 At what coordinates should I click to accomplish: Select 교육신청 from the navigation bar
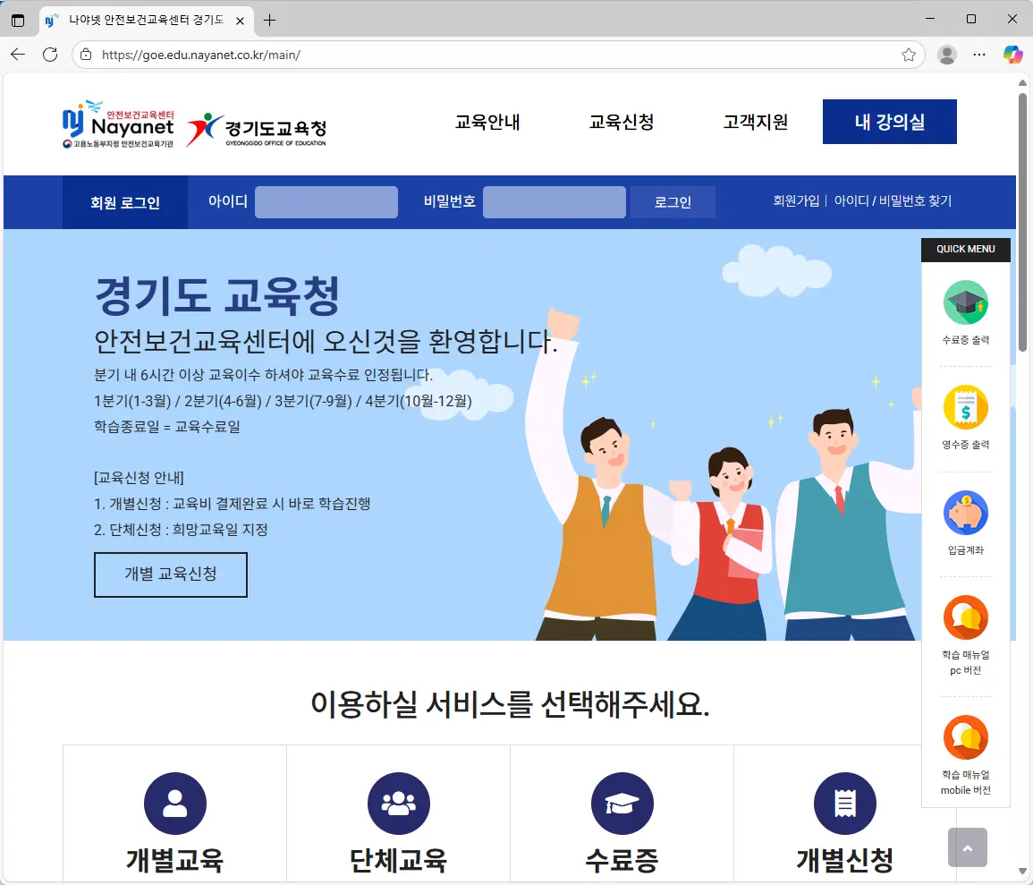pos(621,123)
